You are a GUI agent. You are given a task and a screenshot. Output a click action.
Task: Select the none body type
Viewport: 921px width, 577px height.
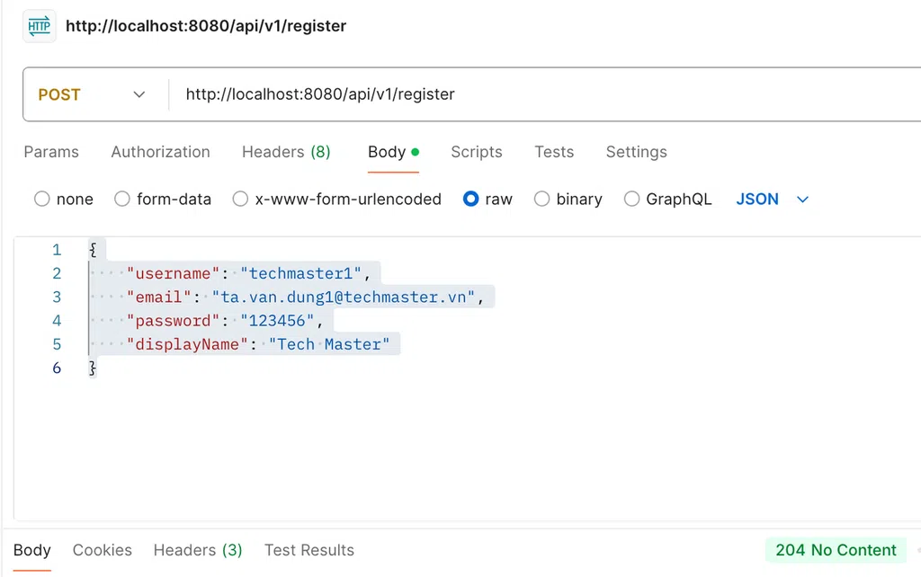42,199
